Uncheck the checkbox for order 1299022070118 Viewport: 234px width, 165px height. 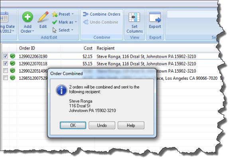pos(6,63)
